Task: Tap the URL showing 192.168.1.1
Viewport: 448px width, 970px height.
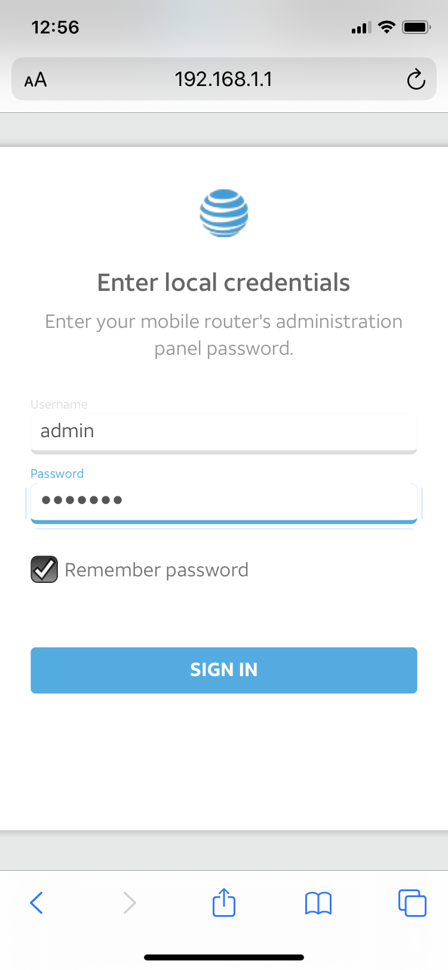Action: click(x=224, y=78)
